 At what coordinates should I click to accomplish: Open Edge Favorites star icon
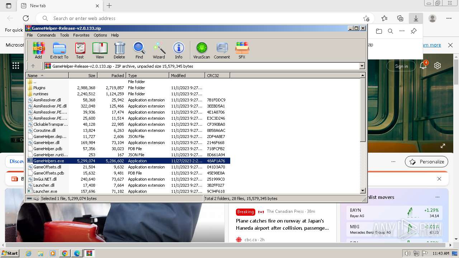pos(384,18)
